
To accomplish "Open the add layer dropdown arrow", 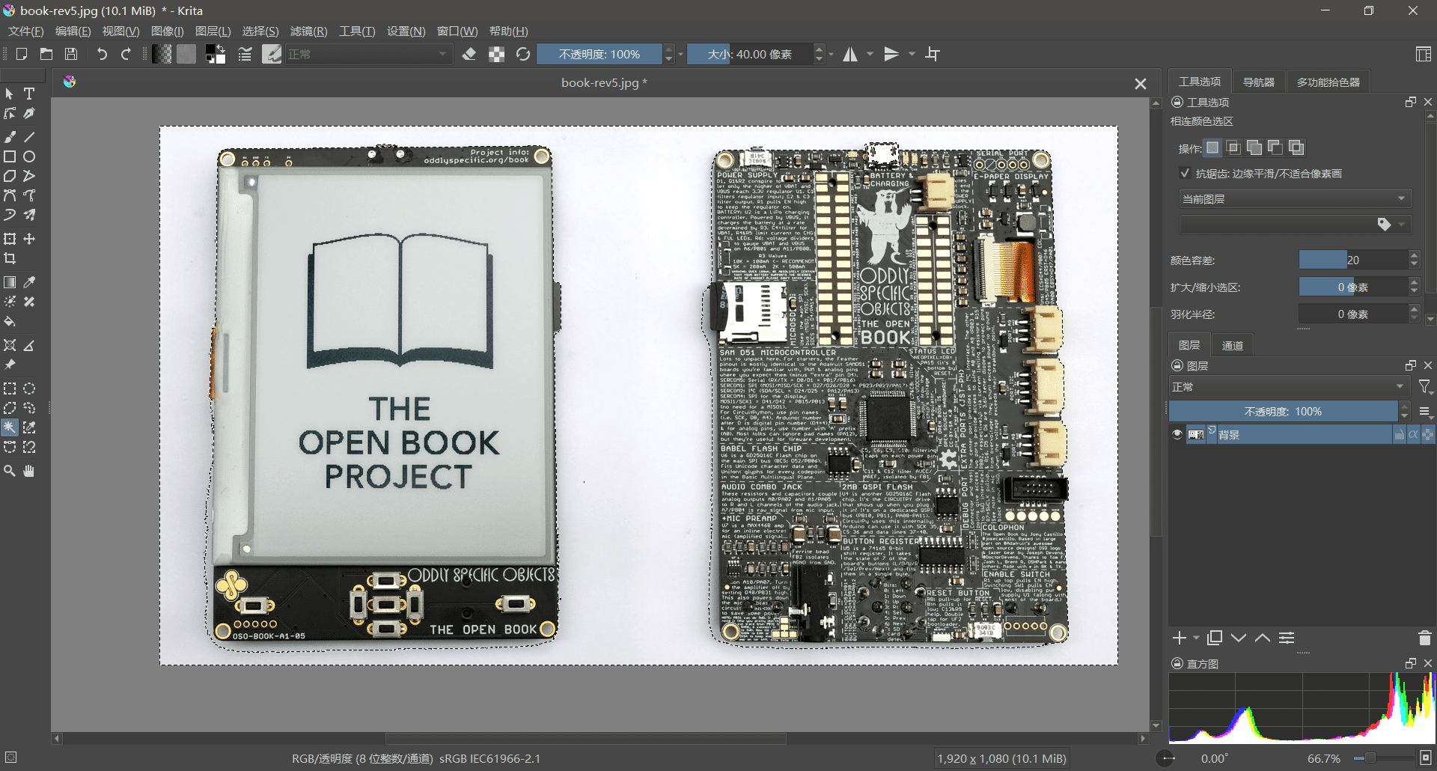I will coord(1196,638).
